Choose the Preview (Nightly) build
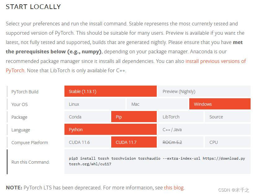The height and width of the screenshot is (195, 254). [x=204, y=91]
